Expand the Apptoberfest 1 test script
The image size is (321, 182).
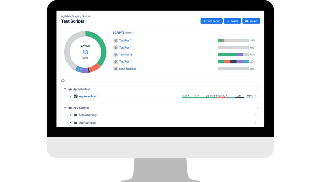point(70,96)
